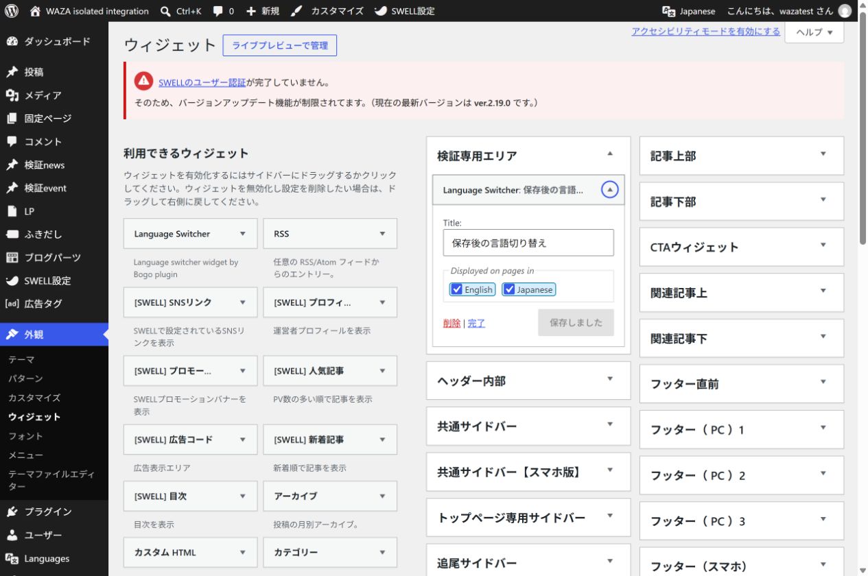Click the pushpin icon beside 検証event
Screen dimensions: 868x576
click(x=12, y=188)
